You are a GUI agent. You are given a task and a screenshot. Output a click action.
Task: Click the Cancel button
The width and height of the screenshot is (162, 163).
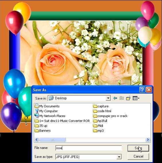point(138,156)
